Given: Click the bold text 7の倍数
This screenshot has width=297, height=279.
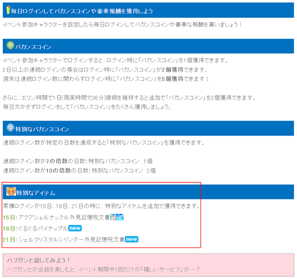Looking at the screenshot, I should (57, 161).
